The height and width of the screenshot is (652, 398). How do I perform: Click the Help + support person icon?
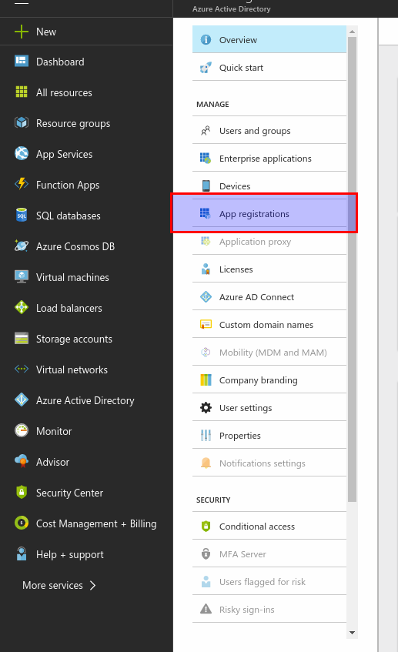coord(22,553)
